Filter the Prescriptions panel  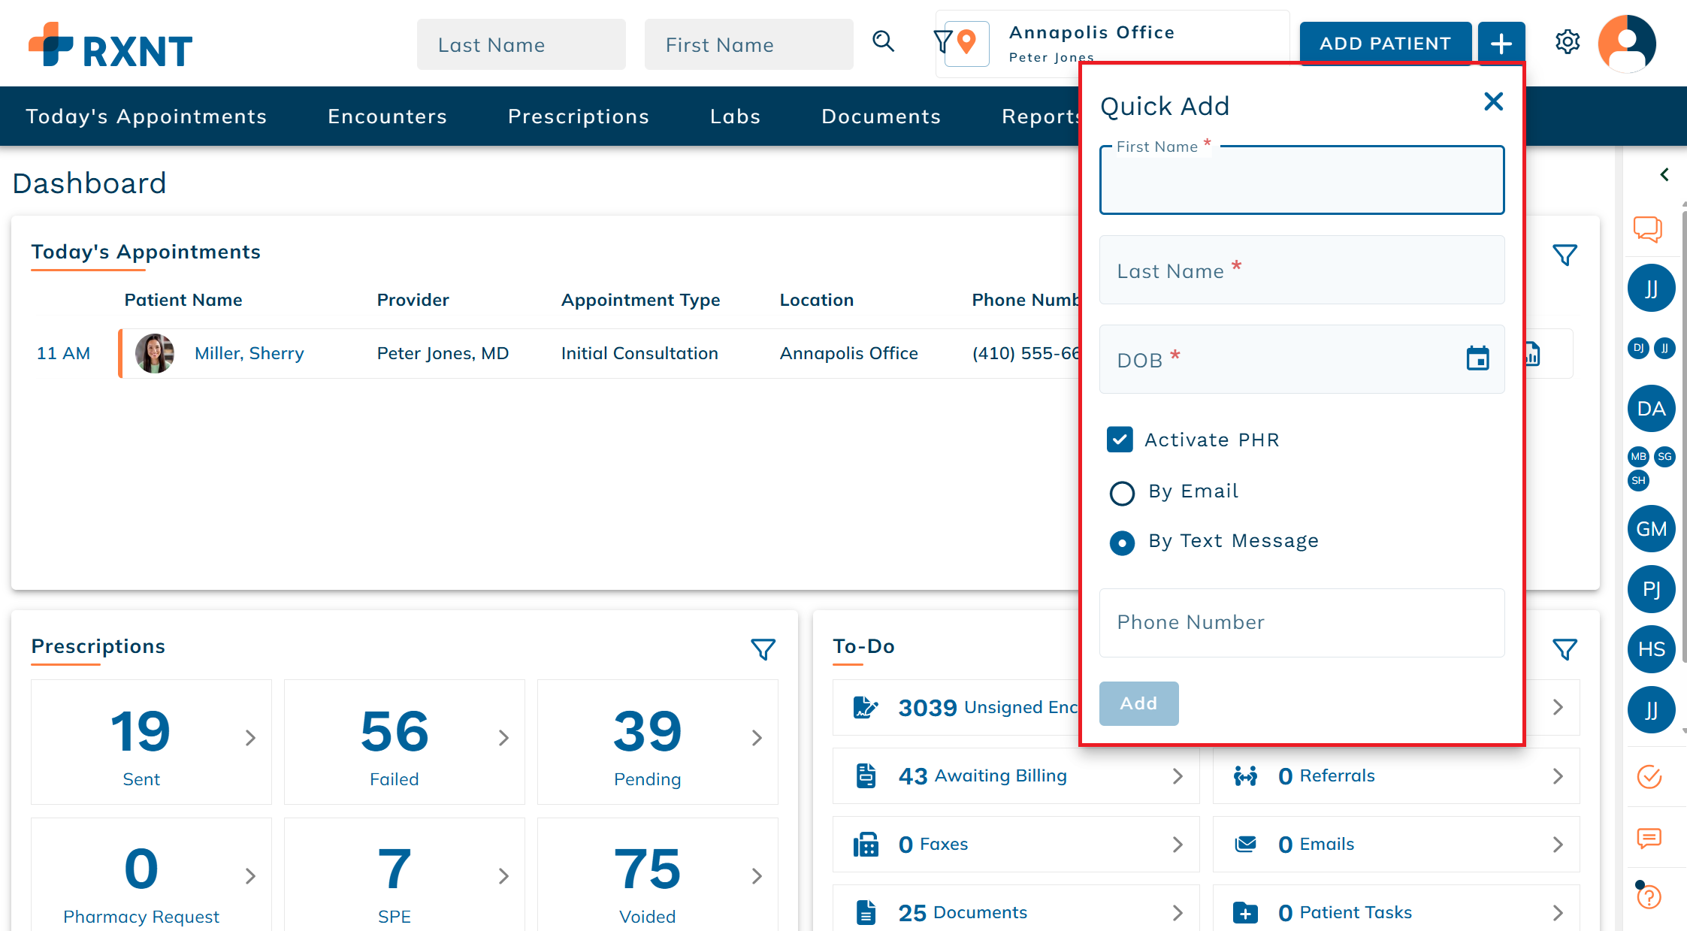(x=763, y=648)
